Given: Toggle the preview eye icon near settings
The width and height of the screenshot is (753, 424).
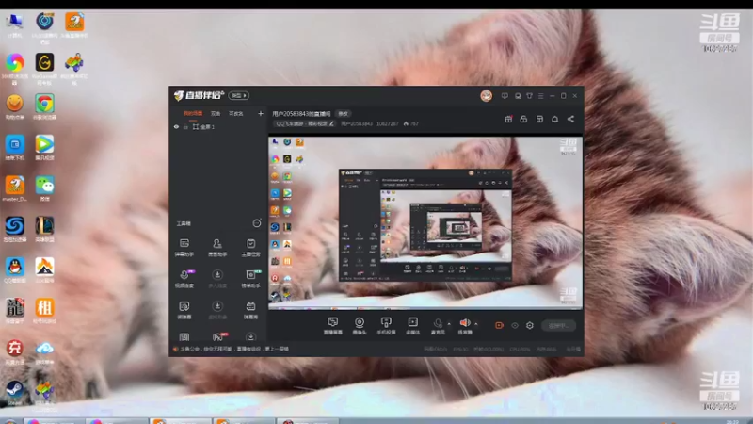Looking at the screenshot, I should point(514,325).
